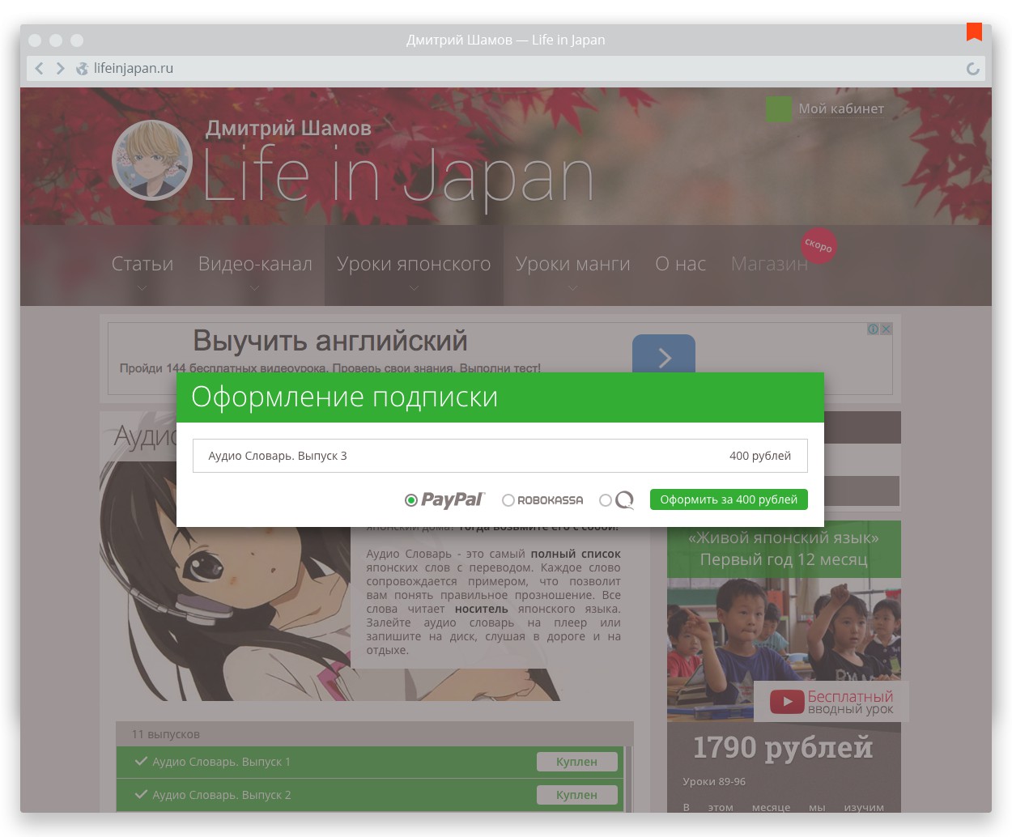Expand the Уроки манги menu chevron

[572, 287]
